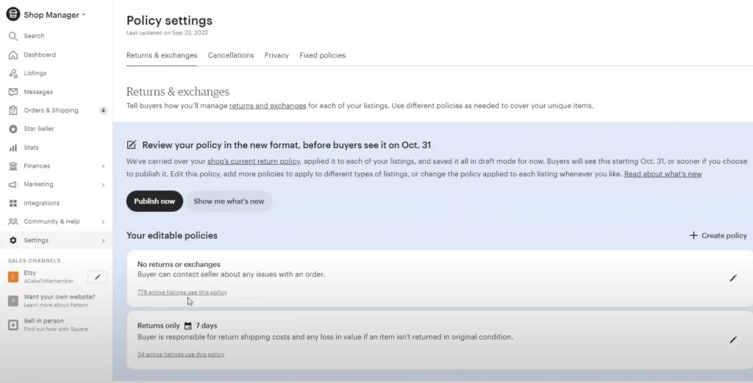
Task: Open the returns and exchanges link
Action: [x=268, y=106]
